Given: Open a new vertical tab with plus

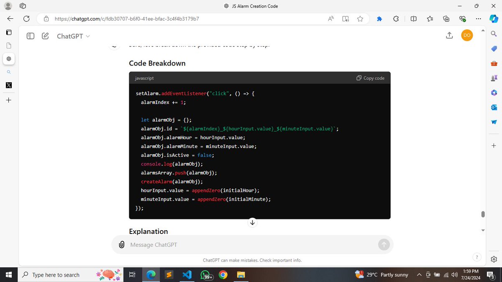Looking at the screenshot, I should 9,100.
